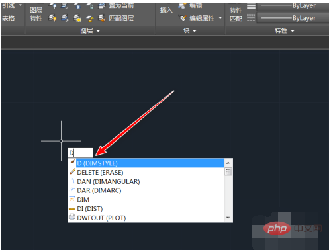
Task: Click the 编辑 block editor button
Action: click(190, 5)
